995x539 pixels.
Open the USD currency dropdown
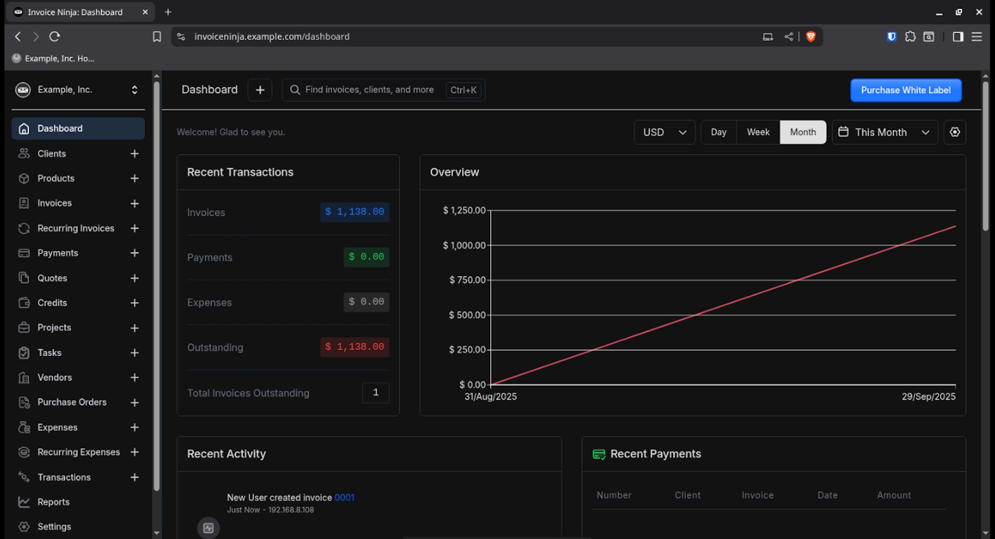(x=664, y=132)
